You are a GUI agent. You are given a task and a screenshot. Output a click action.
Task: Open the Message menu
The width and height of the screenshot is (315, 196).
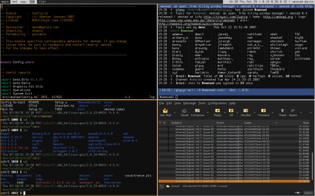(x=189, y=103)
